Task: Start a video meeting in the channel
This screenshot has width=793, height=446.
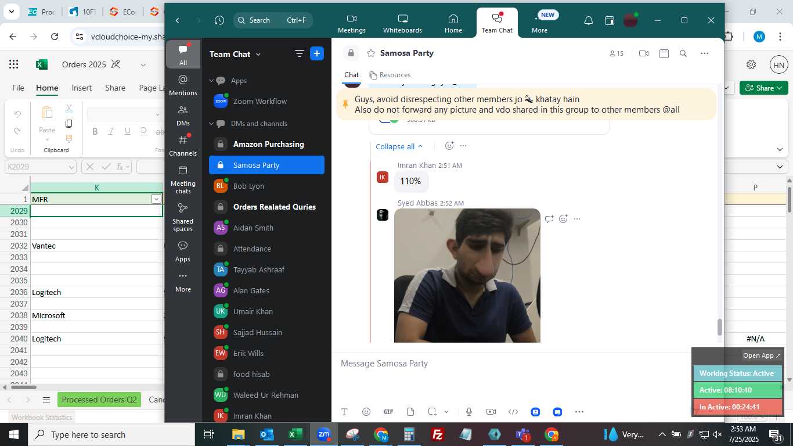Action: tap(643, 53)
